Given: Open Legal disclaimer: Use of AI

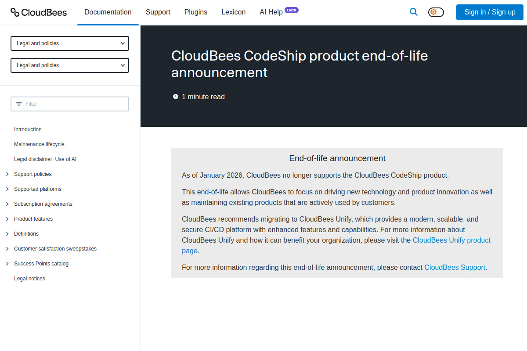Looking at the screenshot, I should [45, 159].
